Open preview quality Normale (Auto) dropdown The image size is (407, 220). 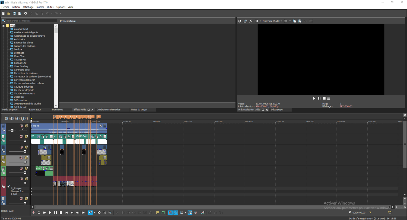[272, 21]
